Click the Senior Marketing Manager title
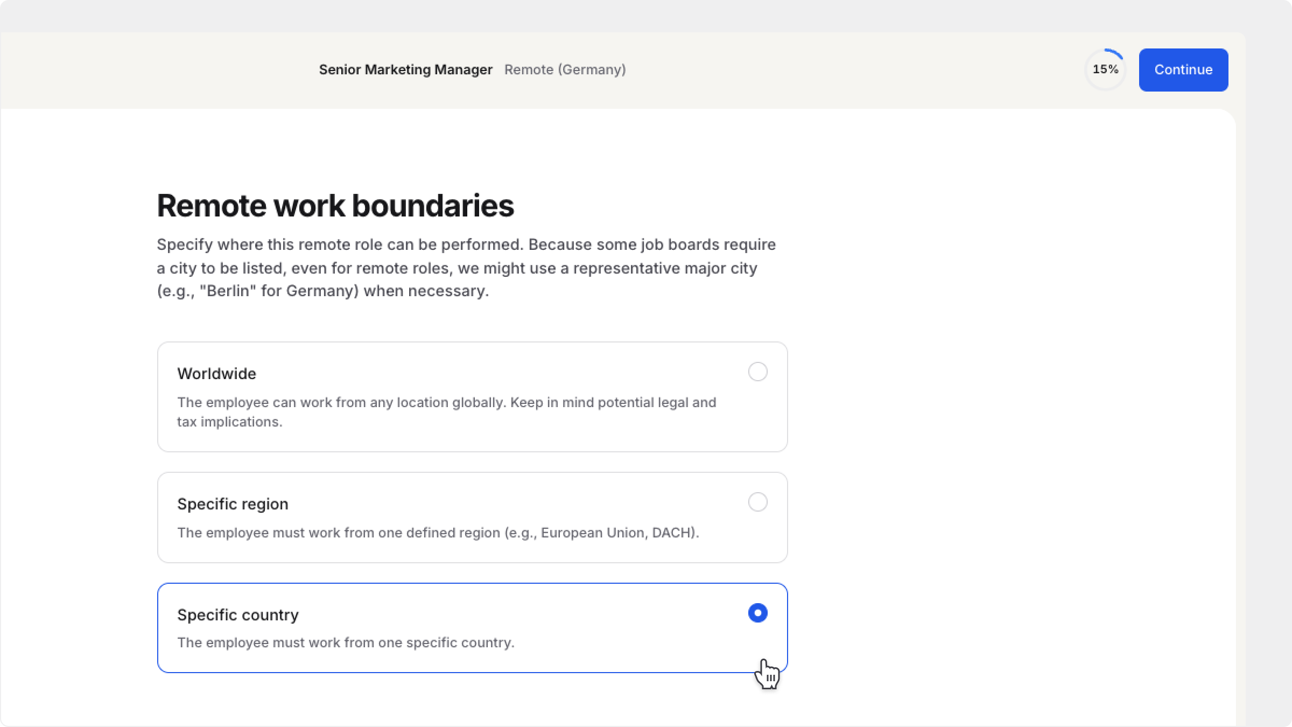This screenshot has height=727, width=1292. pyautogui.click(x=405, y=69)
